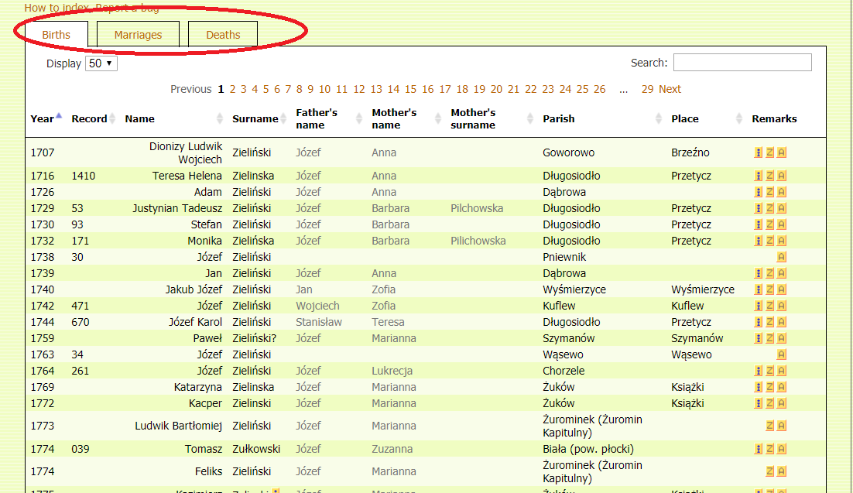The height and width of the screenshot is (493, 853).
Task: Sort the table by the Parish column
Action: 558,118
